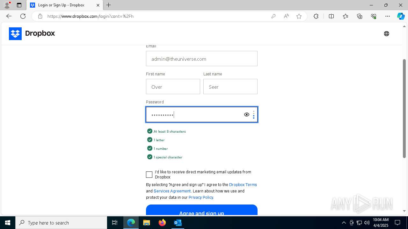Open Browser essentials heart icon
This screenshot has height=229, width=408.
point(374,16)
